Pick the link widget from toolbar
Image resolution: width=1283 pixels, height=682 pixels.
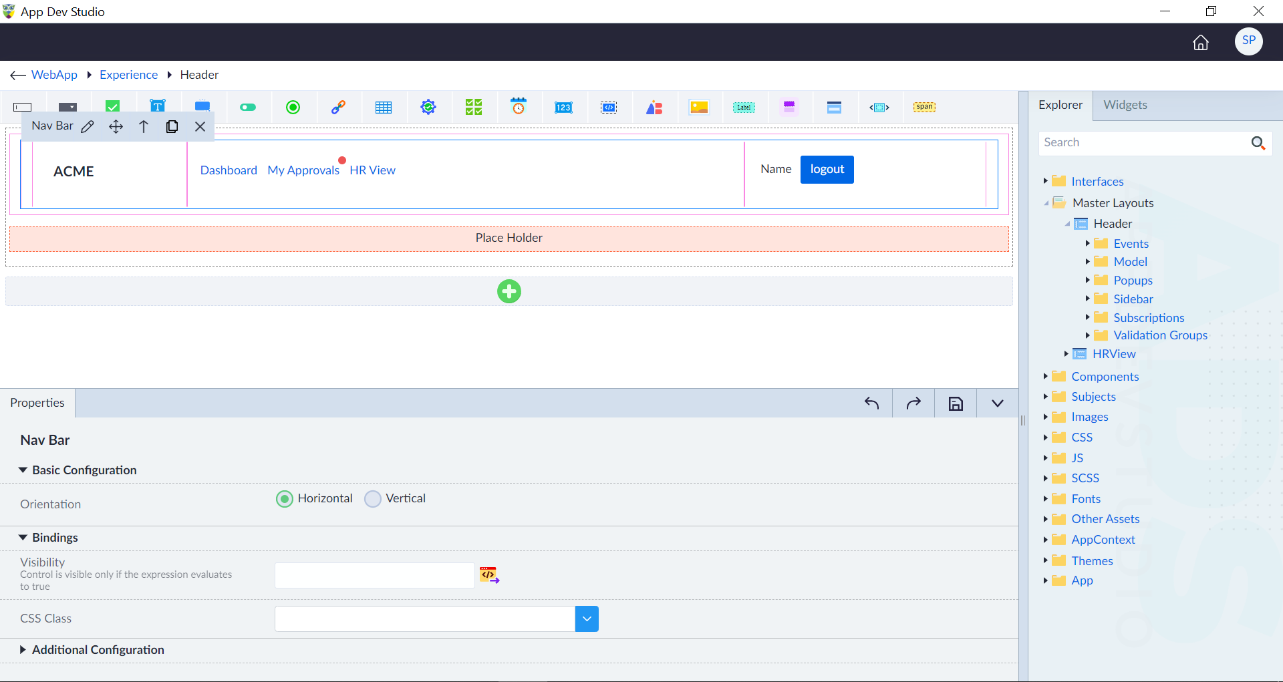click(x=339, y=108)
